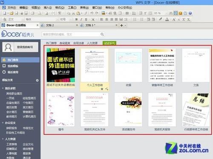Open dropdown arrow beside new tab plus
The height and width of the screenshot is (159, 213).
(x=125, y=25)
